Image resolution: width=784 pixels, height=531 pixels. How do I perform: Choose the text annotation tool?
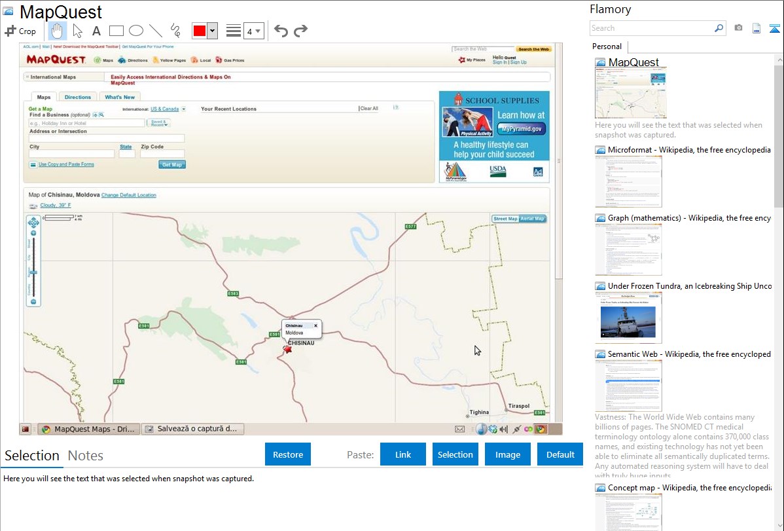click(96, 31)
